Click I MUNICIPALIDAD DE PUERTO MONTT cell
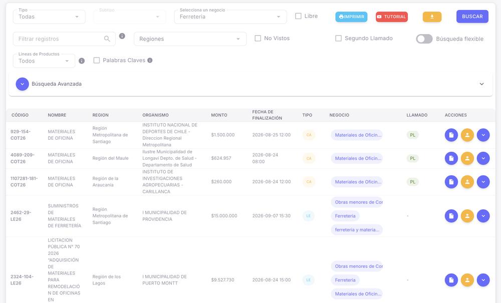Viewport: 501px width, 303px height. [164, 280]
